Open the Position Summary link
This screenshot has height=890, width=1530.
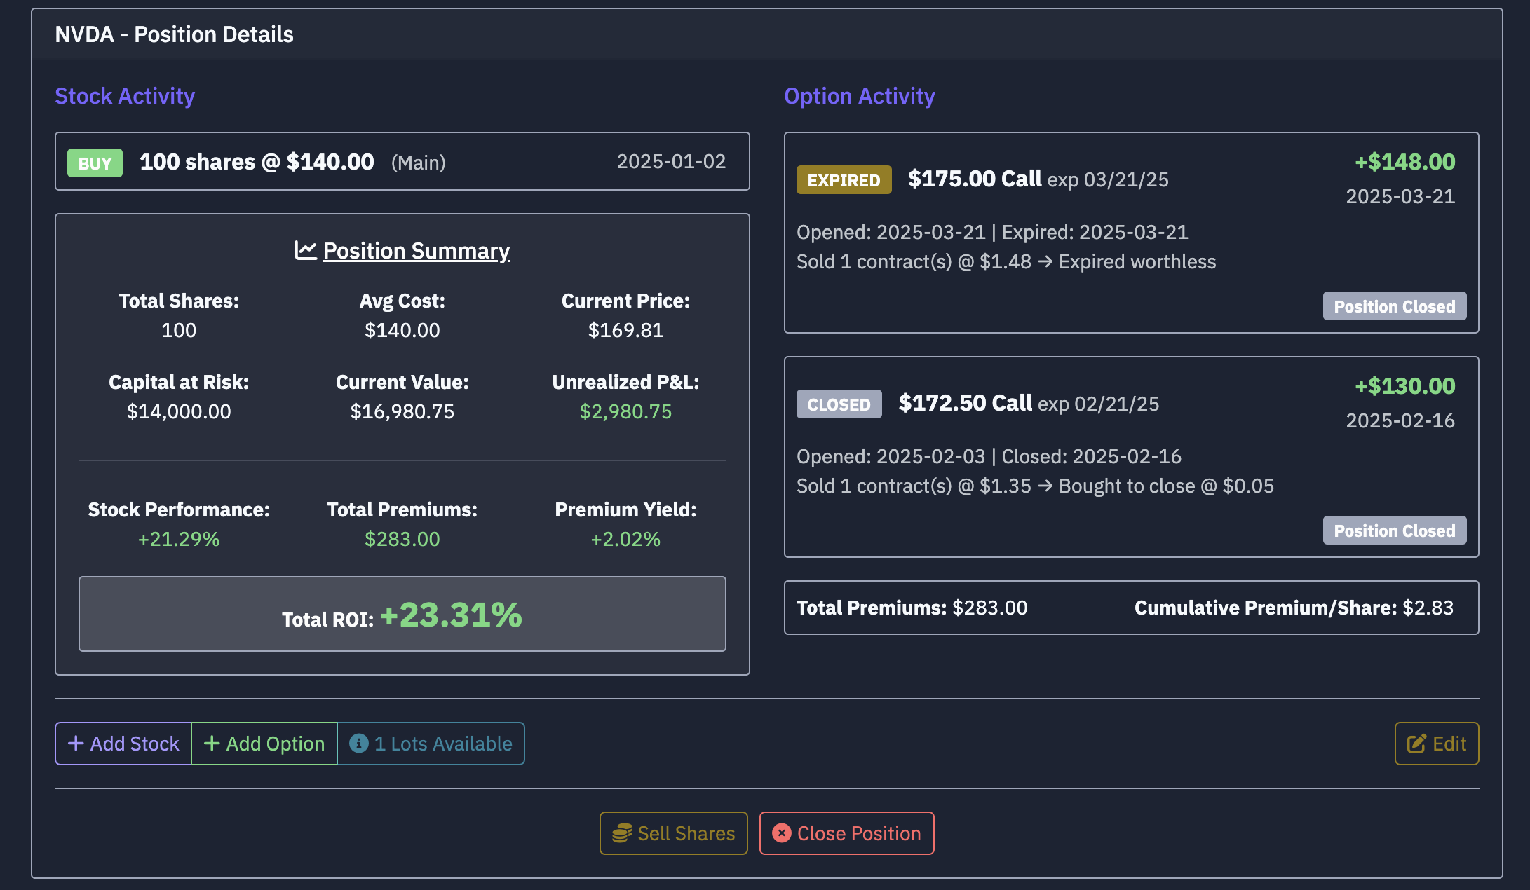(416, 251)
